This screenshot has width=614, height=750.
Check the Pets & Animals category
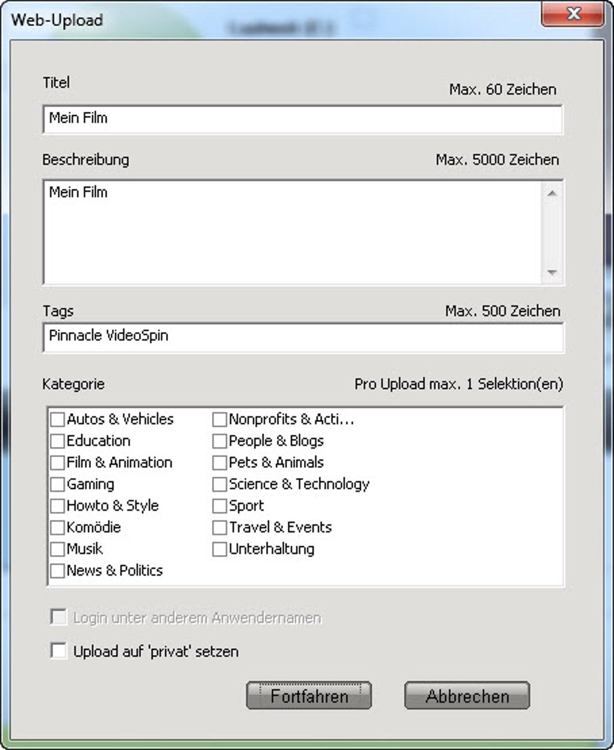coord(220,463)
